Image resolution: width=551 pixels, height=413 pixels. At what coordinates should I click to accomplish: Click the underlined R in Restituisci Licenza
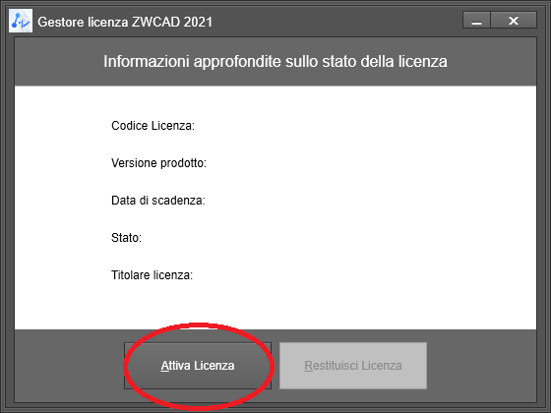coord(309,366)
